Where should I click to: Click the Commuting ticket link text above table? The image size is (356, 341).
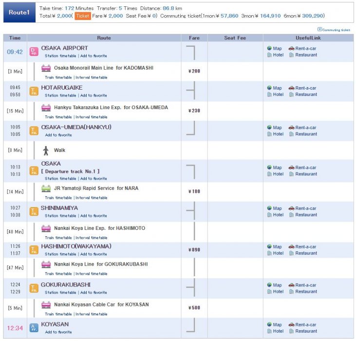click(x=336, y=30)
